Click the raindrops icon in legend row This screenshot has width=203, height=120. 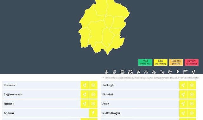coord(193,72)
